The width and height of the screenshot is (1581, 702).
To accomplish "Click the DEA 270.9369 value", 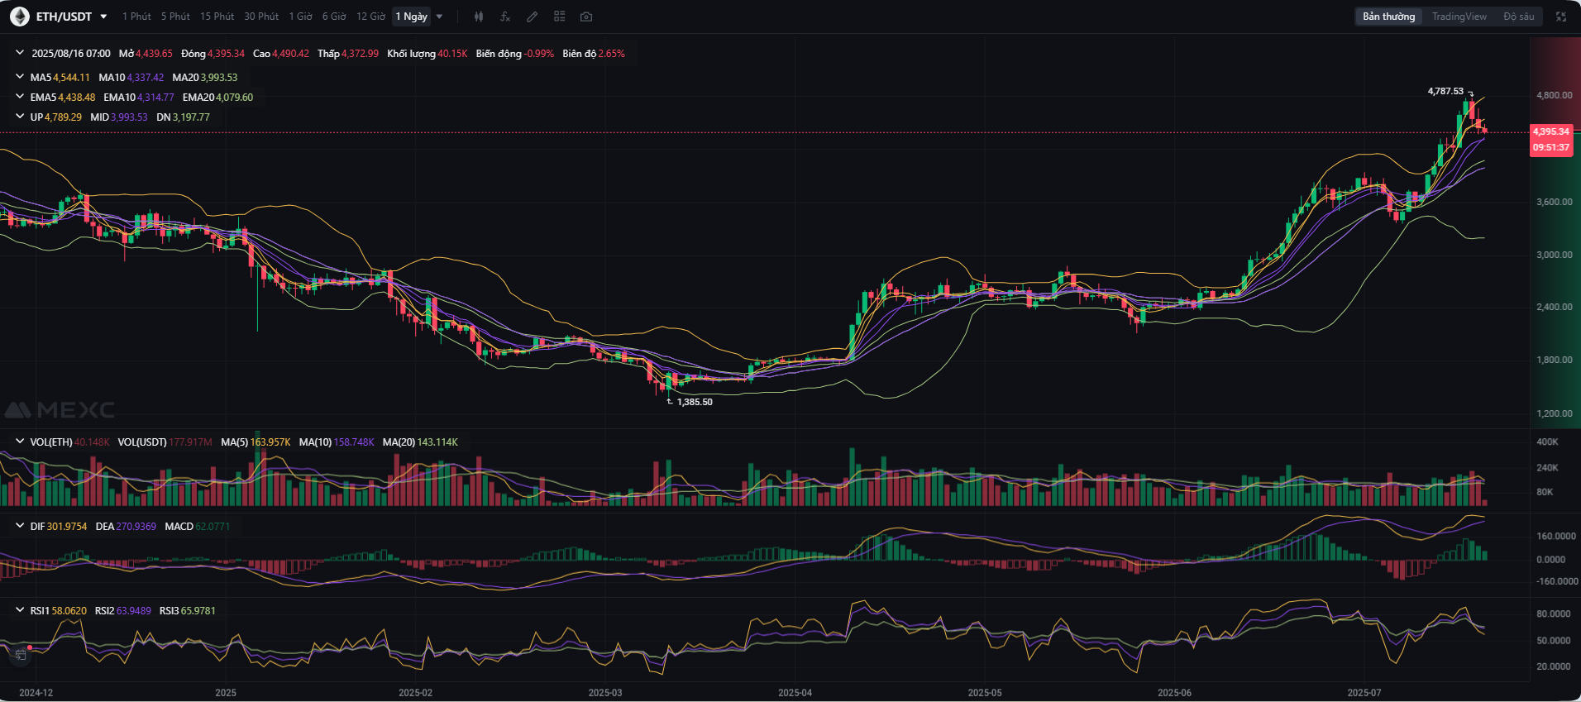I will (x=136, y=527).
